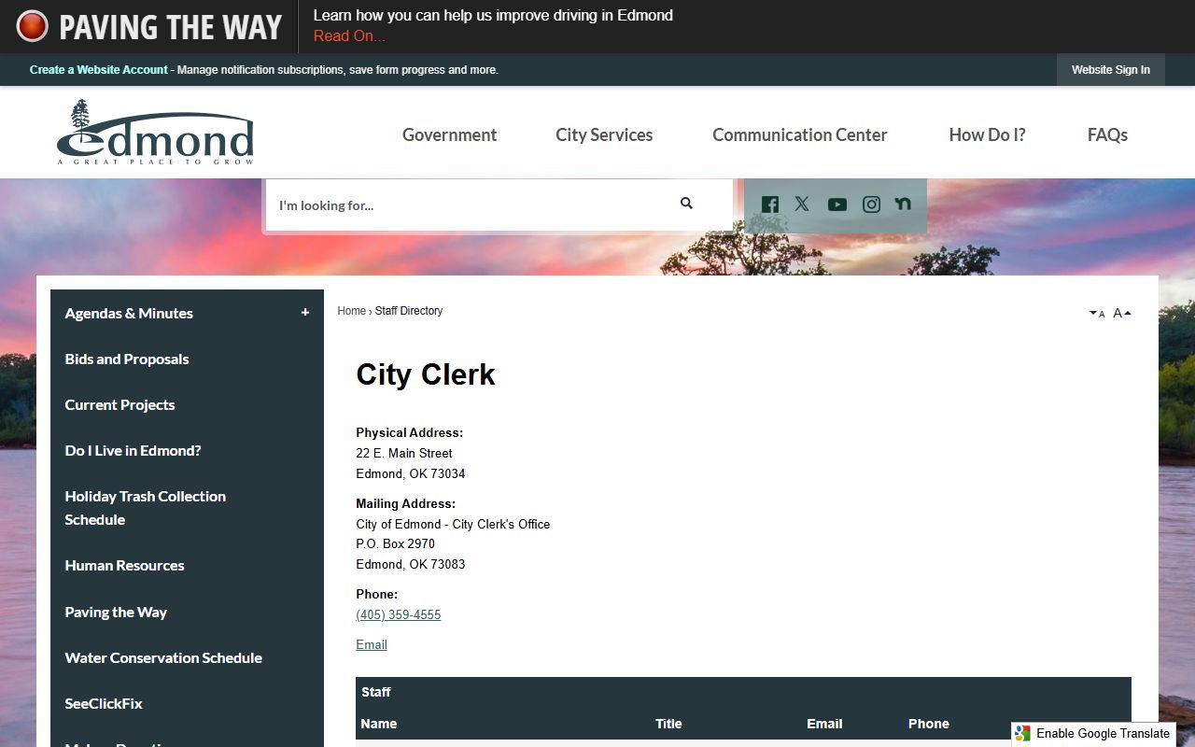Screen dimensions: 1195x747
Task: Open Paving the Way sidebar item
Action: [x=116, y=612]
